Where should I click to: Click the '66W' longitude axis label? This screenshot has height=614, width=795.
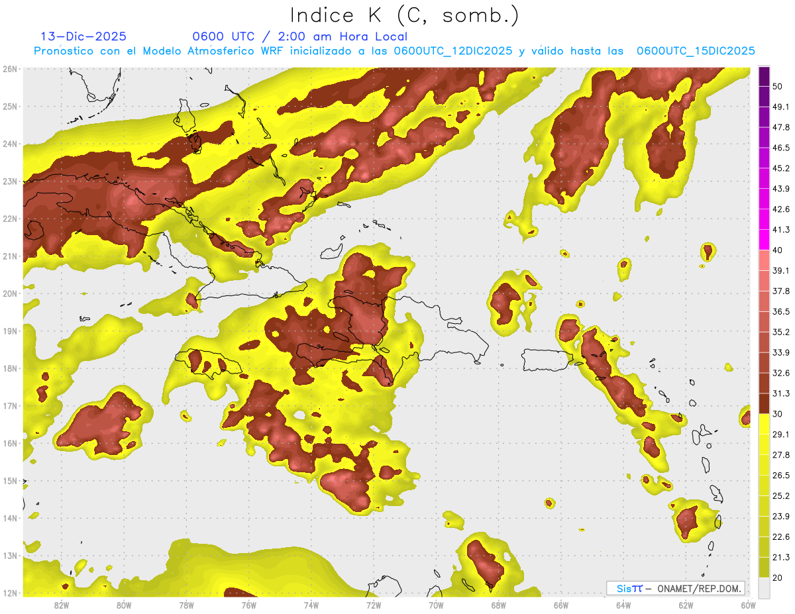(560, 605)
